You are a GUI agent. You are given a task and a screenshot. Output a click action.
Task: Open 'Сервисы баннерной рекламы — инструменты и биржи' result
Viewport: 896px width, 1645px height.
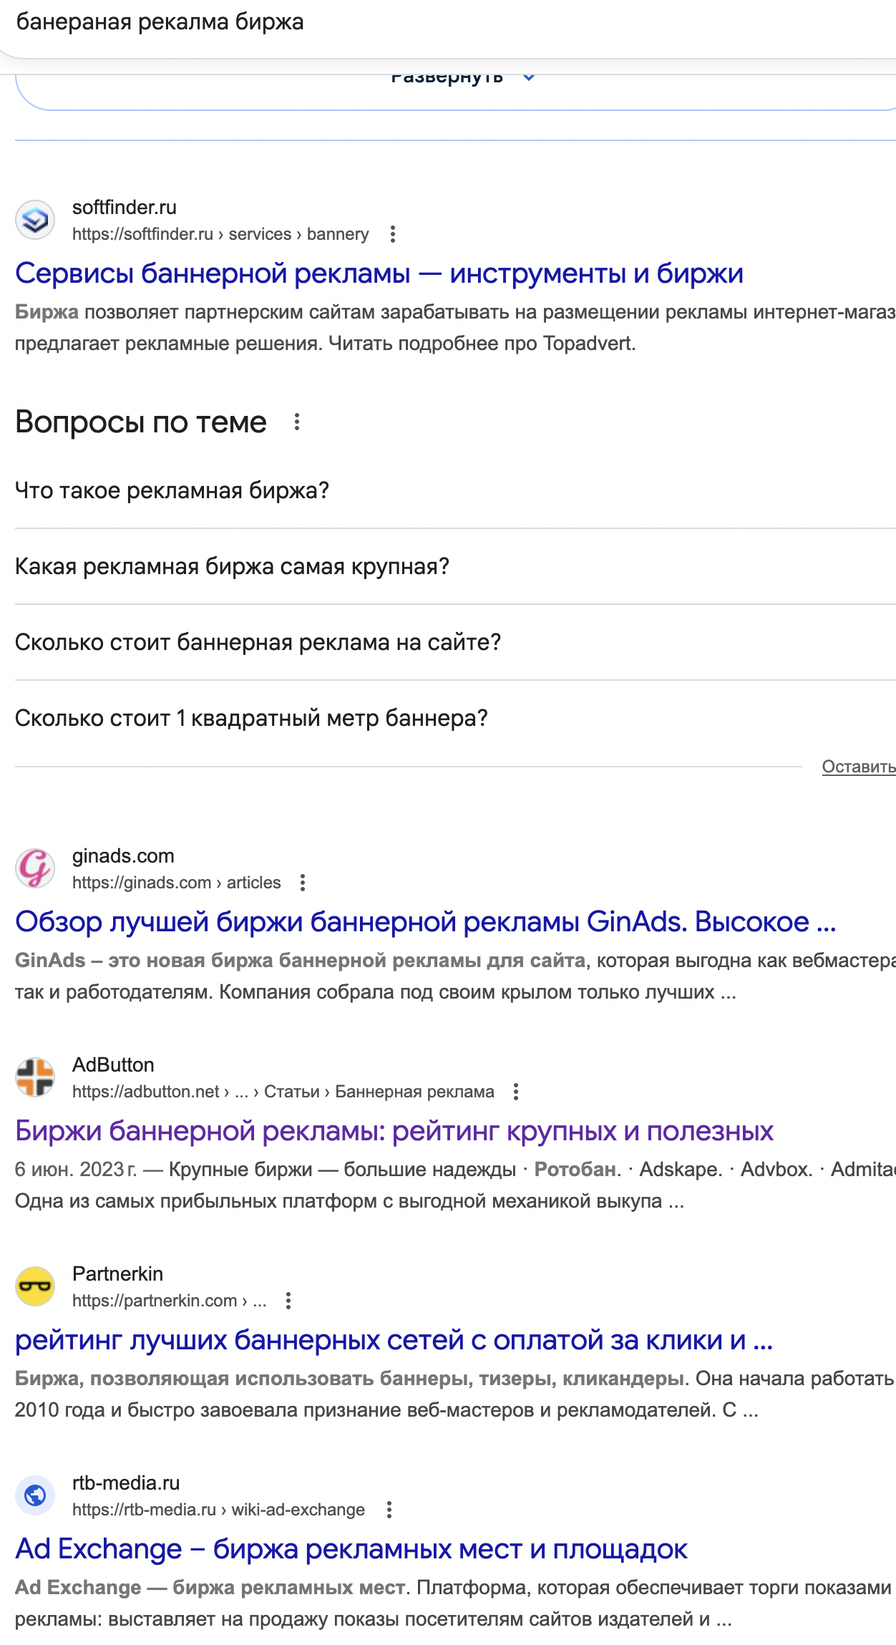[x=379, y=273]
